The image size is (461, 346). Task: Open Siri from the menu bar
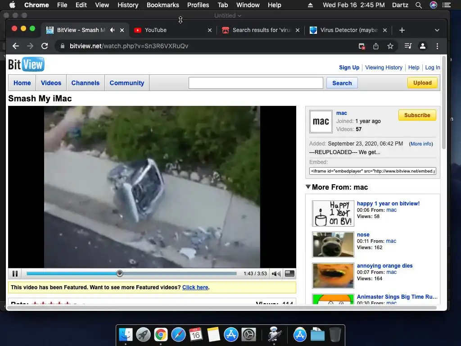coord(434,5)
